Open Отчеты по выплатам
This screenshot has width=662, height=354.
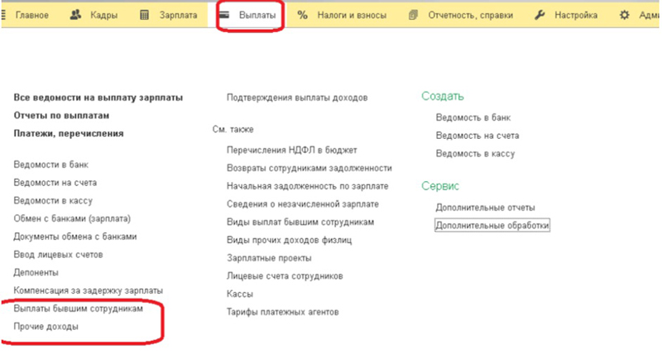pyautogui.click(x=61, y=116)
